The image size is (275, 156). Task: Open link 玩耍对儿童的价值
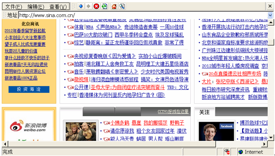[21, 51]
